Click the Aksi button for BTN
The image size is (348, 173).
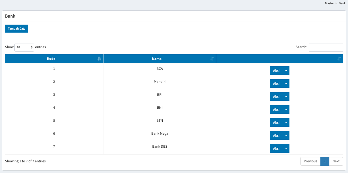(276, 122)
